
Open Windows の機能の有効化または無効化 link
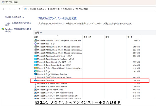(x=18, y=30)
